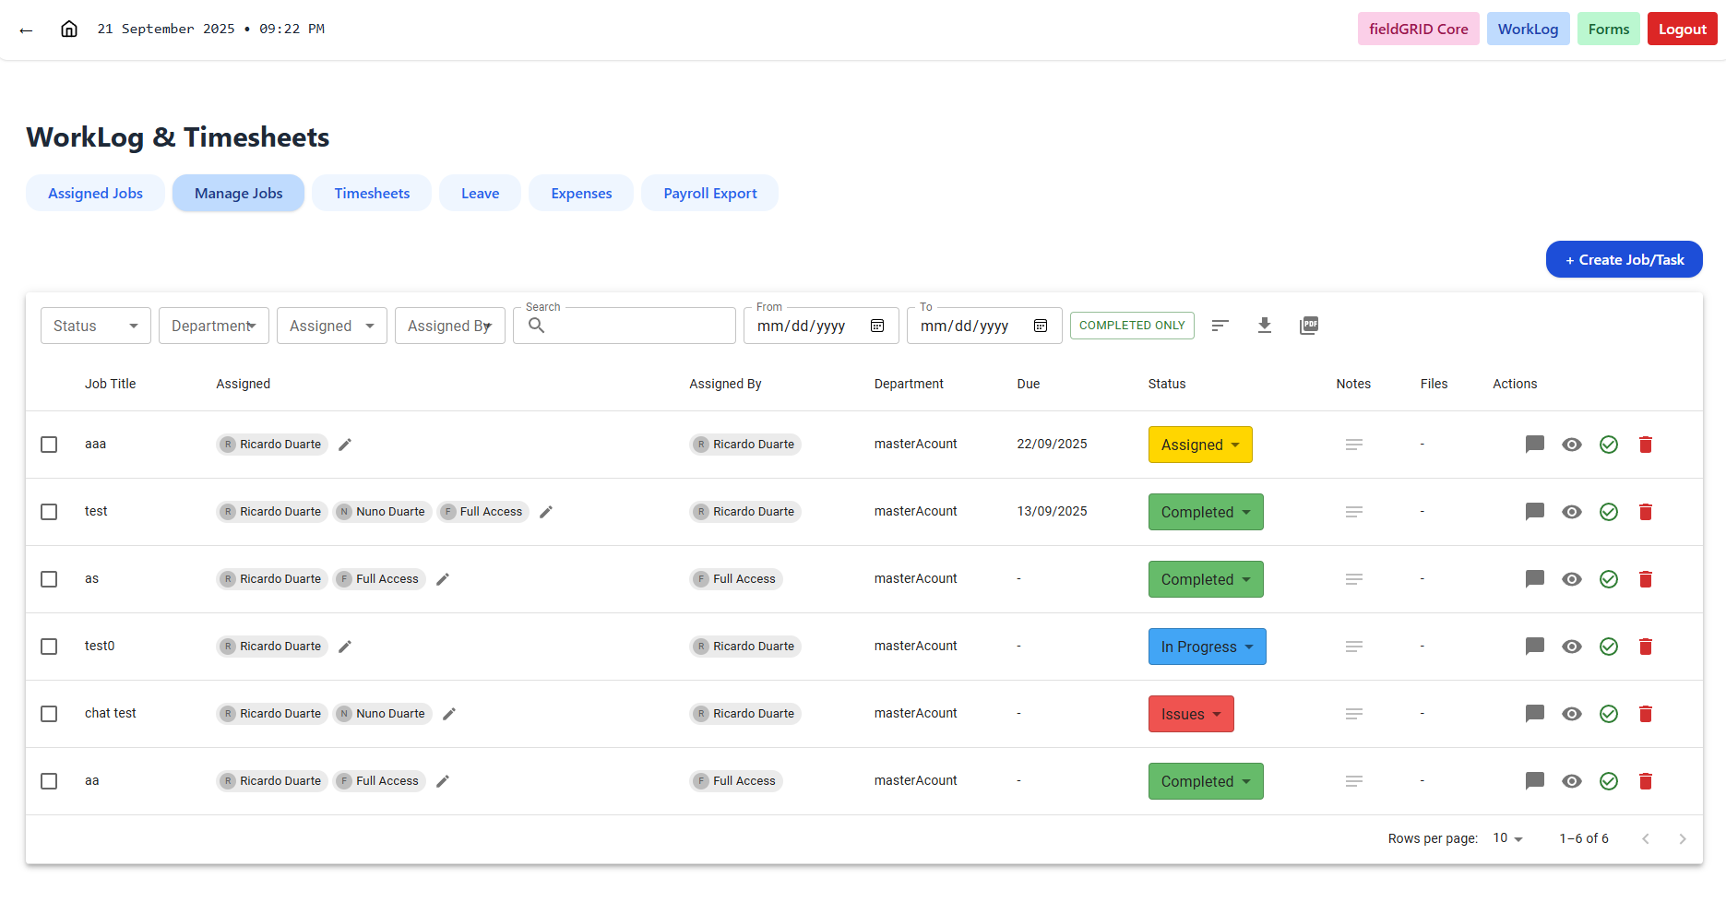The width and height of the screenshot is (1726, 914).
Task: Open the Payroll Export section
Action: [709, 193]
